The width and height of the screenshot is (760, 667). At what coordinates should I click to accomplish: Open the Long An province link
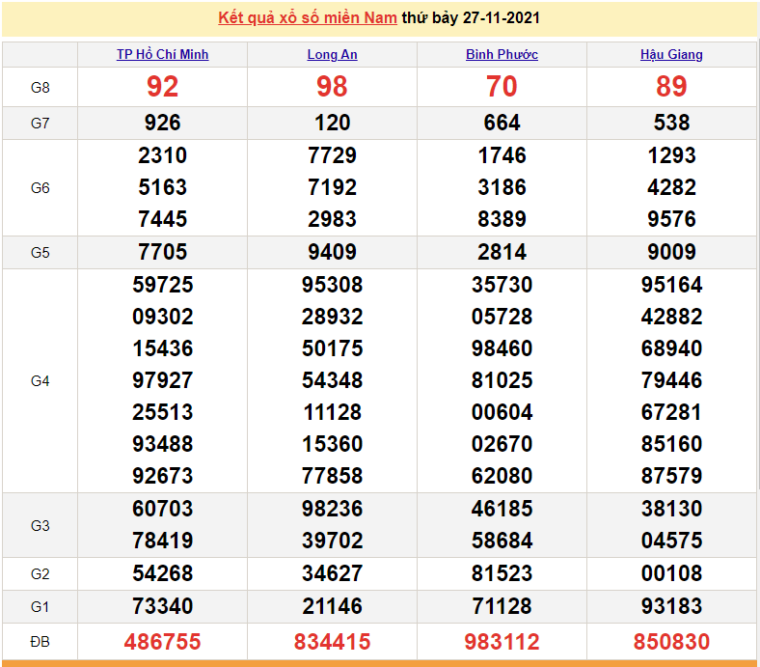(x=332, y=55)
